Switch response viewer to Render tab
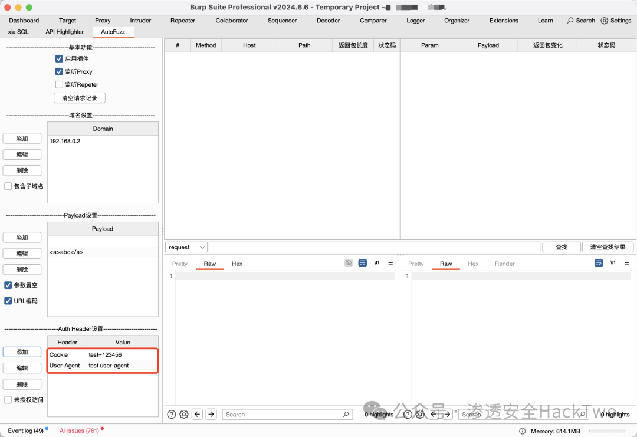This screenshot has width=637, height=437. tap(504, 264)
